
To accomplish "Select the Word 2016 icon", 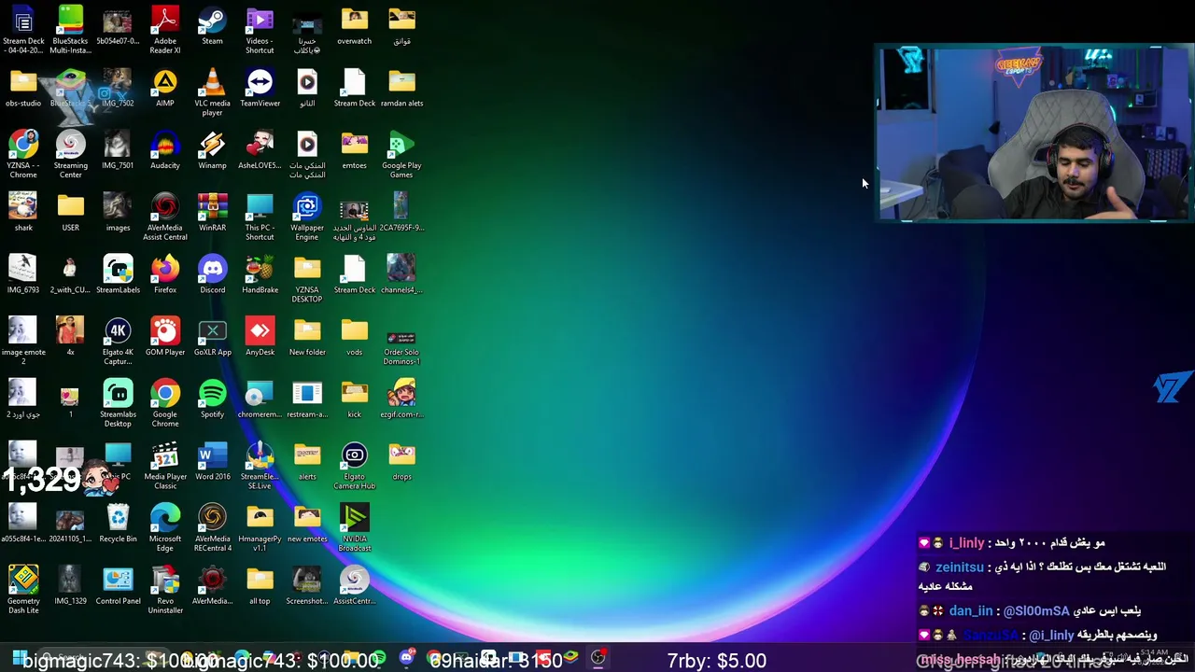I will [212, 462].
